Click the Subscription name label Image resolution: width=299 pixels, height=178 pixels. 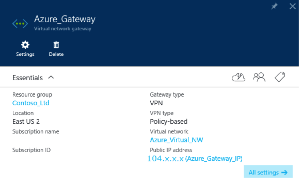36,132
